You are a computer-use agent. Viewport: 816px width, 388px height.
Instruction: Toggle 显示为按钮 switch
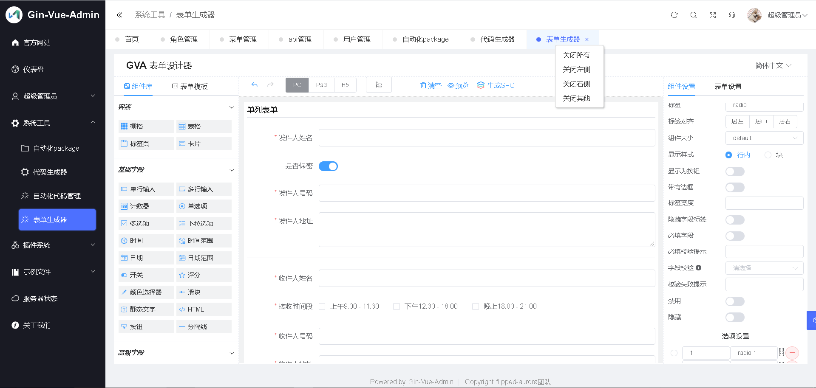click(x=735, y=171)
